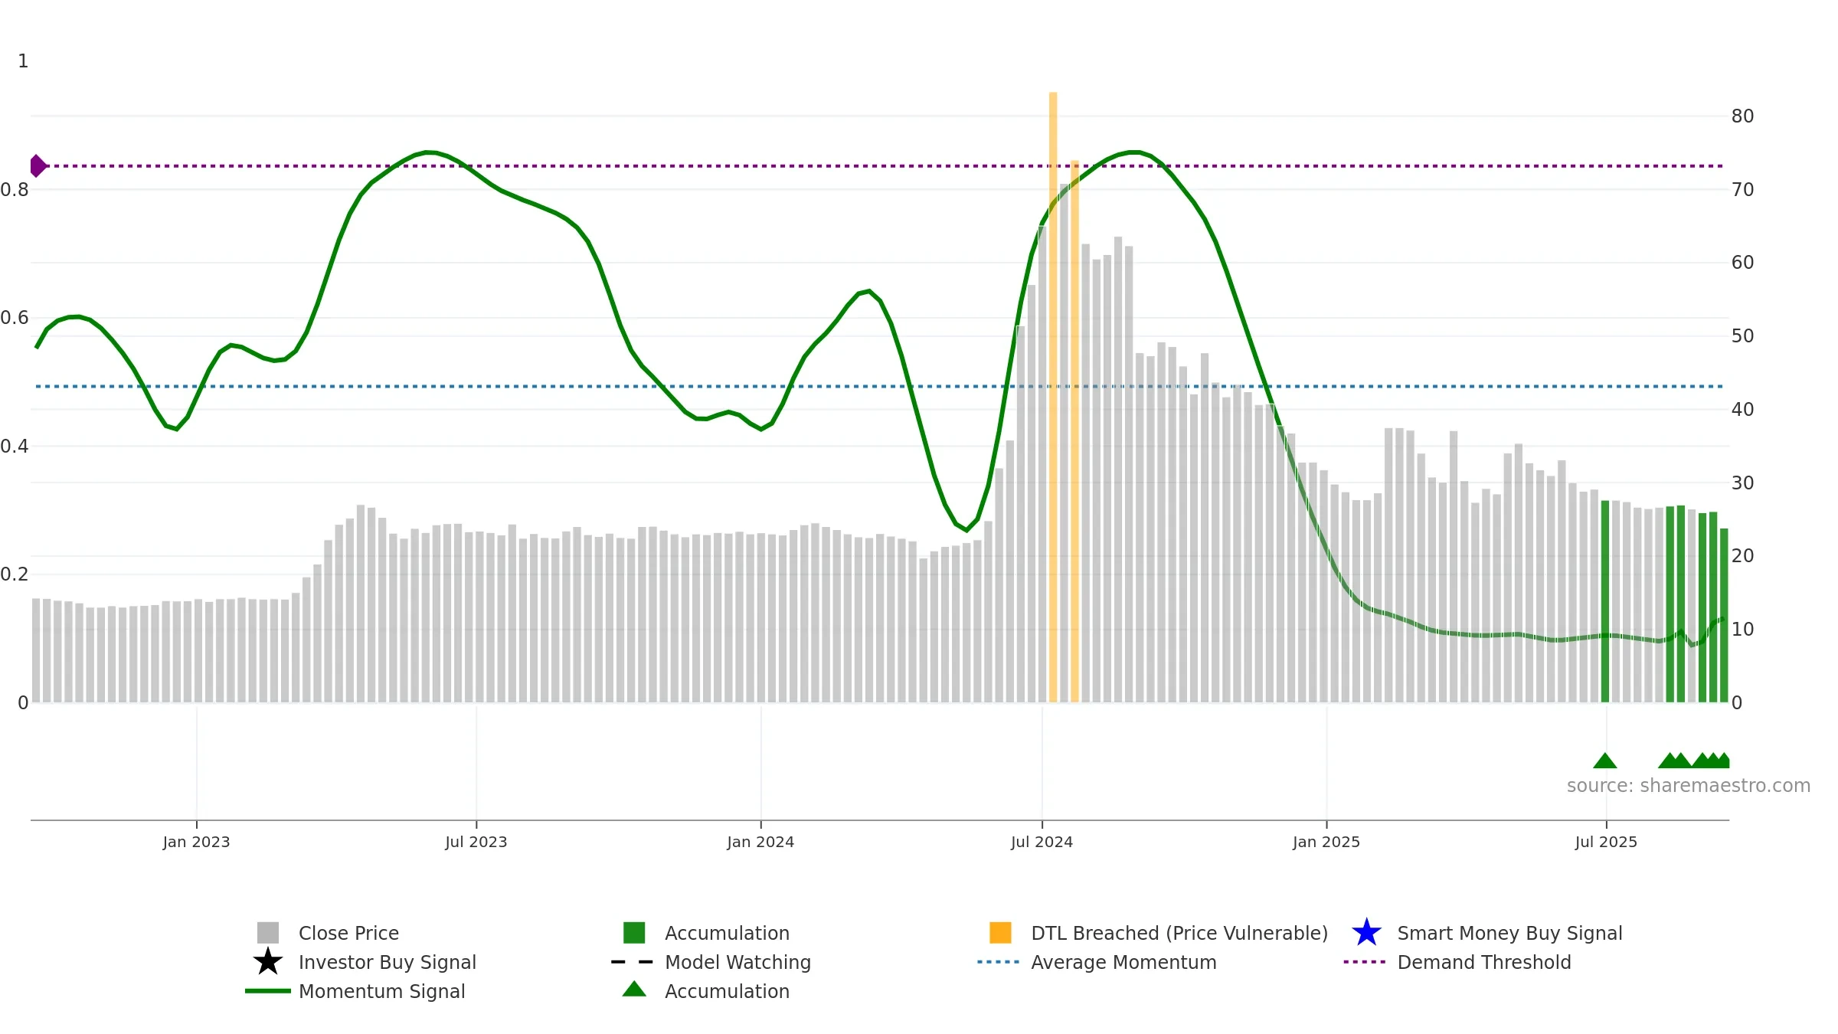1838x1034 pixels.
Task: Click the Jan 2025 axis label
Action: (1326, 842)
